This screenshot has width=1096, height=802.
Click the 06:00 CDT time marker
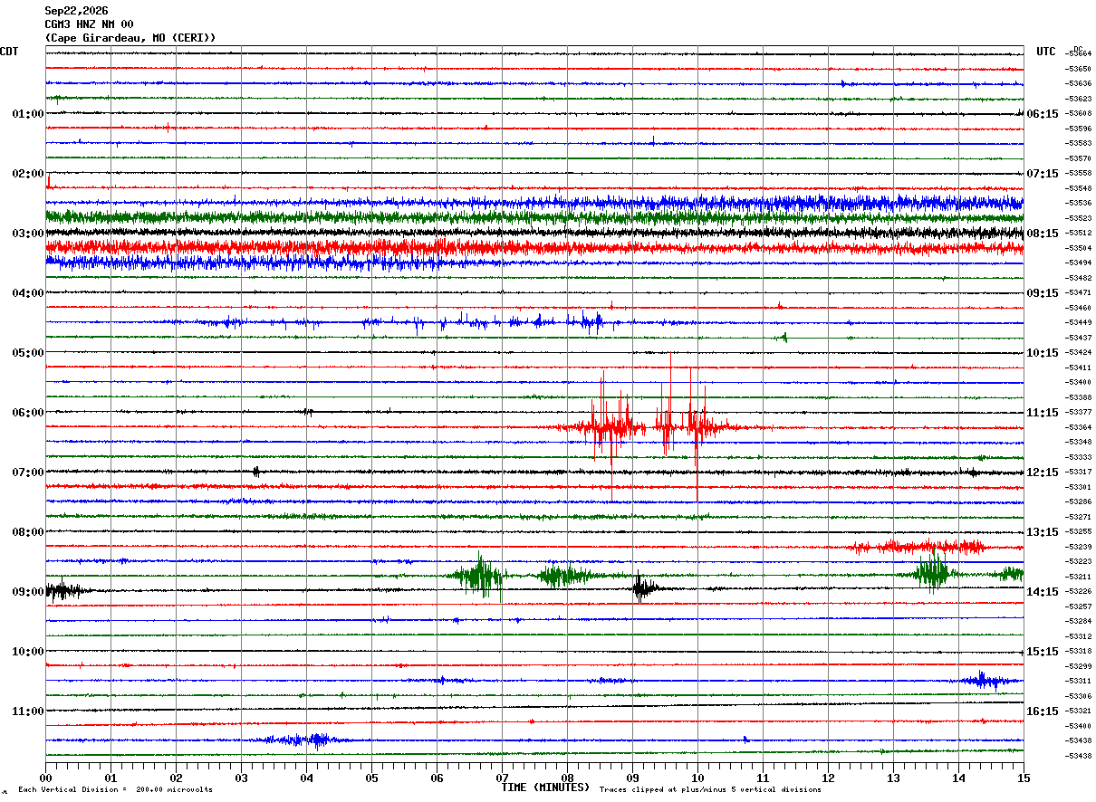tap(27, 413)
